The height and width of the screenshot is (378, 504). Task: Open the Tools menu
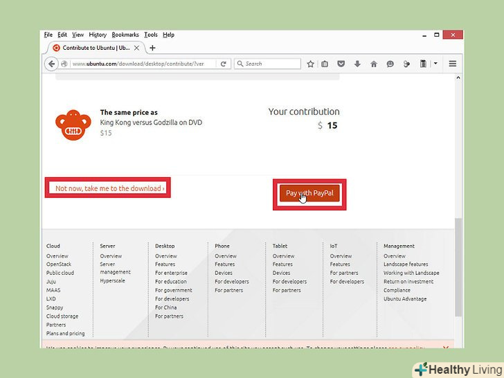click(151, 35)
